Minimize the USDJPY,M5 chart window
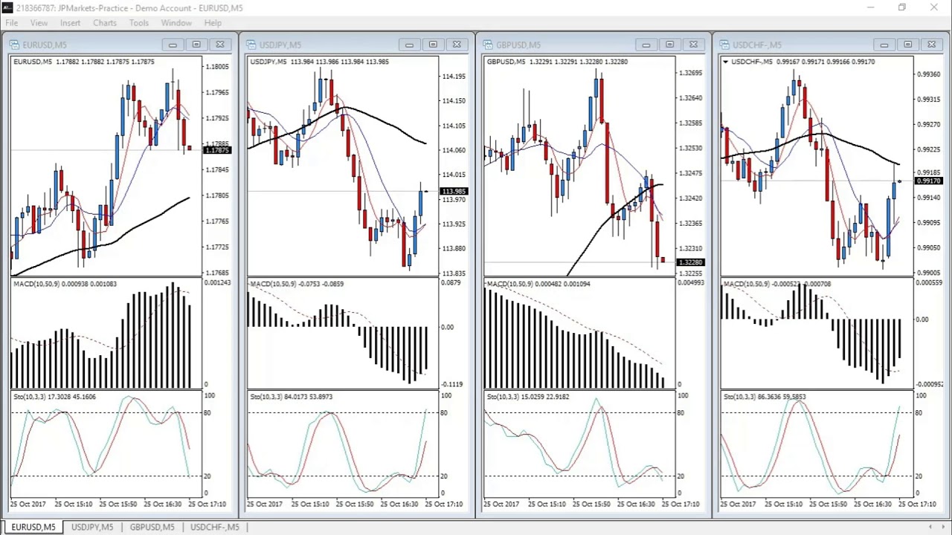The height and width of the screenshot is (535, 952). point(409,45)
